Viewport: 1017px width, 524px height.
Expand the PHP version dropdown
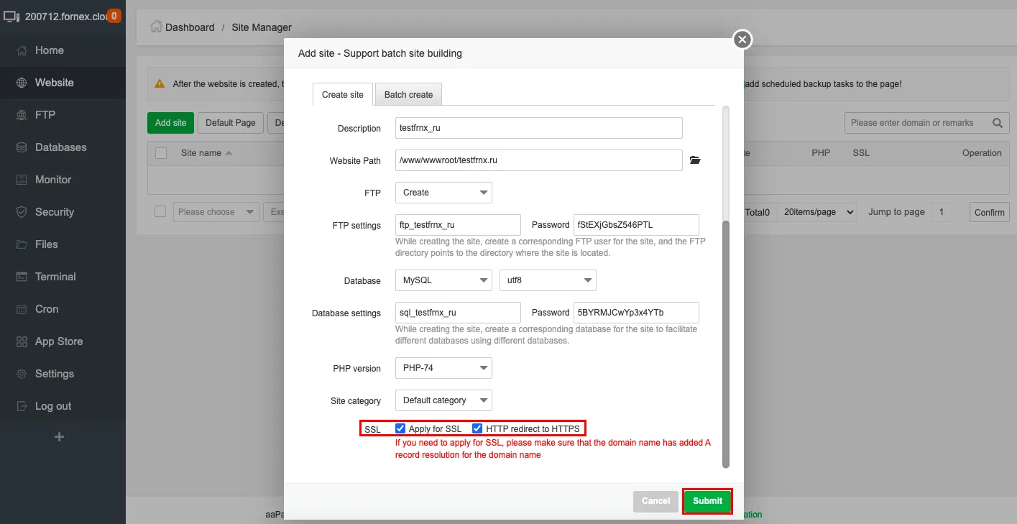point(443,368)
